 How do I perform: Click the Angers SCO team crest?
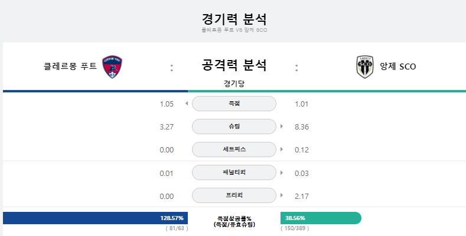click(x=365, y=67)
